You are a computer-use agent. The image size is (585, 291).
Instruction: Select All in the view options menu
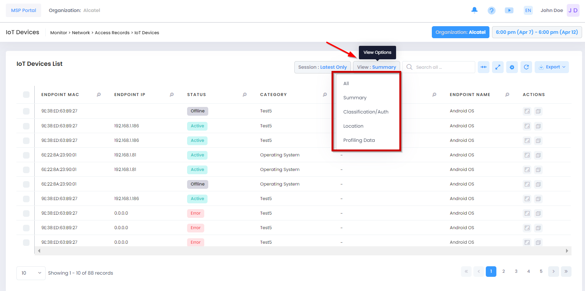tap(368, 83)
